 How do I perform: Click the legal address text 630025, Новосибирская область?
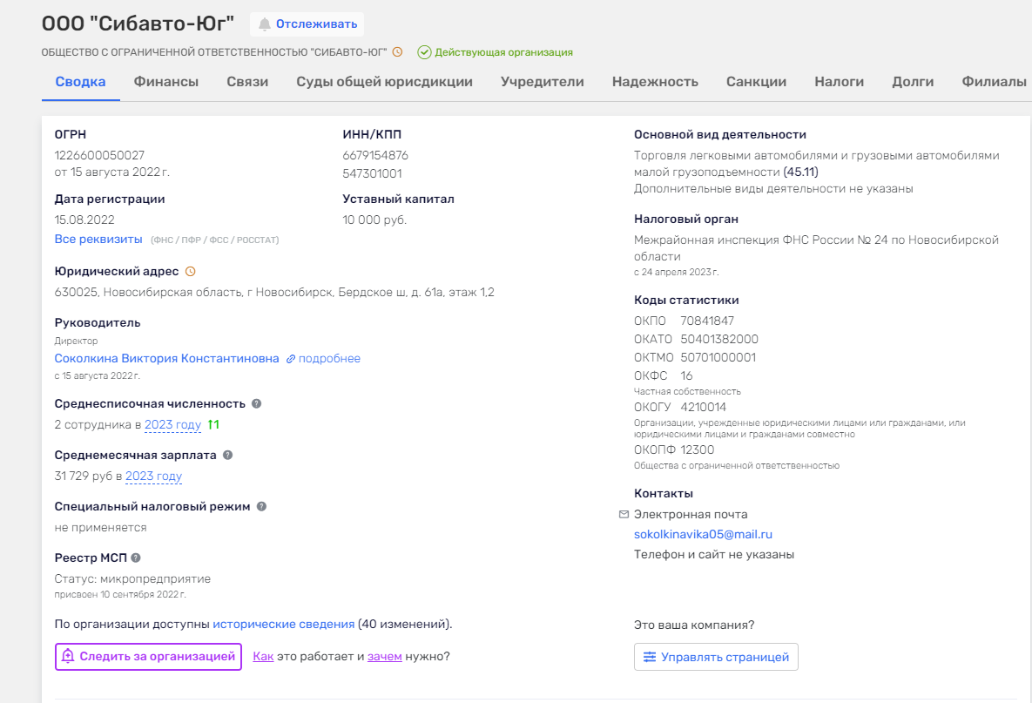tap(274, 292)
